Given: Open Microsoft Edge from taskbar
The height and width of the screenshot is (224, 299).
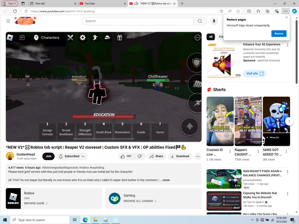Looking at the screenshot, I should [x=86, y=220].
